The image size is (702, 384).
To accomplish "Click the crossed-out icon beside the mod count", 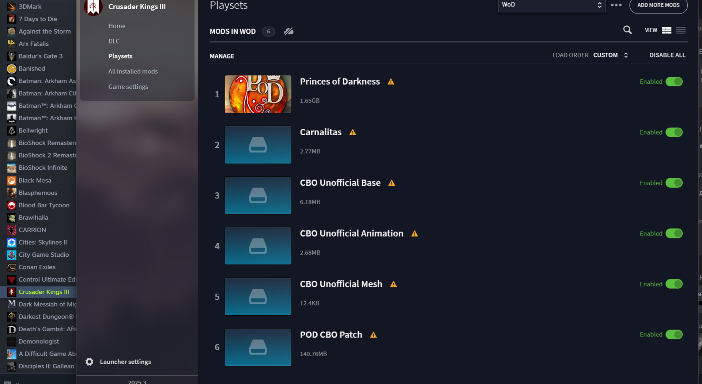I will click(x=288, y=31).
